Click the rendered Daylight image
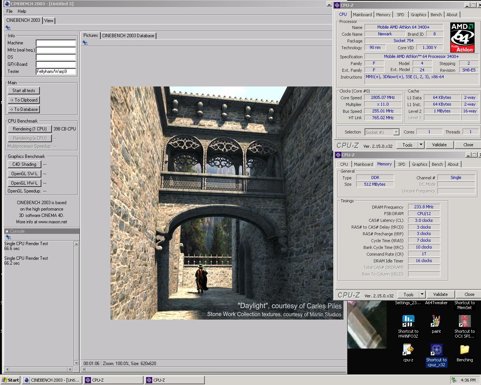 tap(227, 203)
